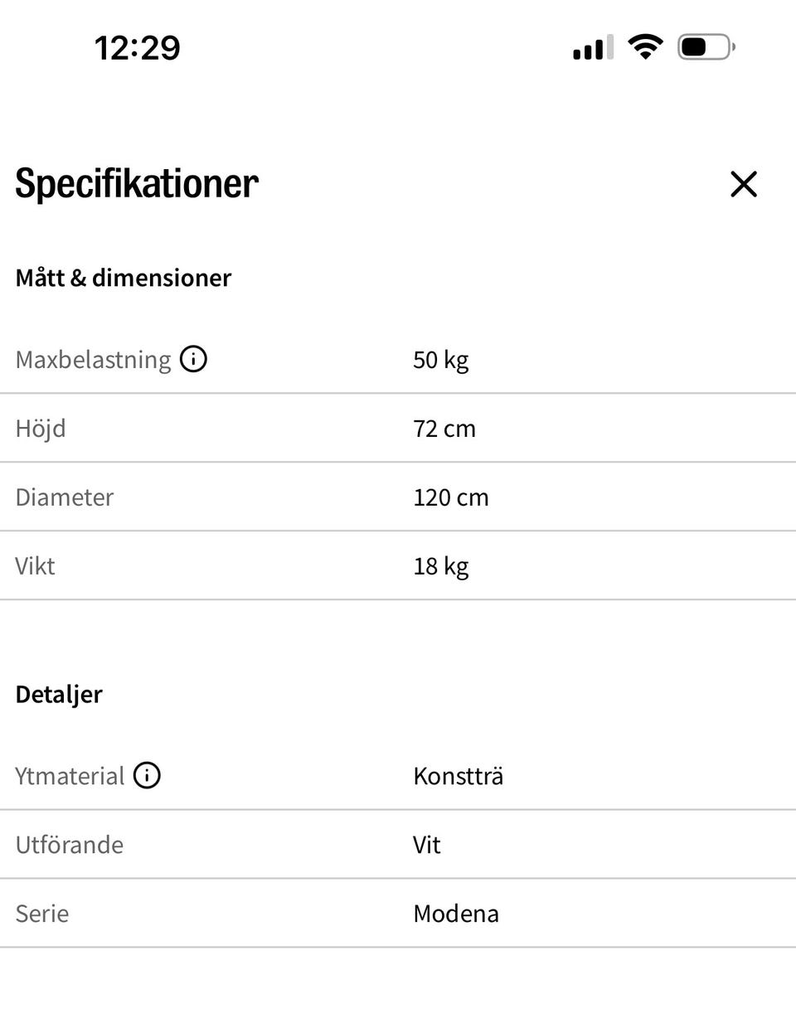
Task: Select the Mått & dimensioner section header
Action: coord(124,278)
